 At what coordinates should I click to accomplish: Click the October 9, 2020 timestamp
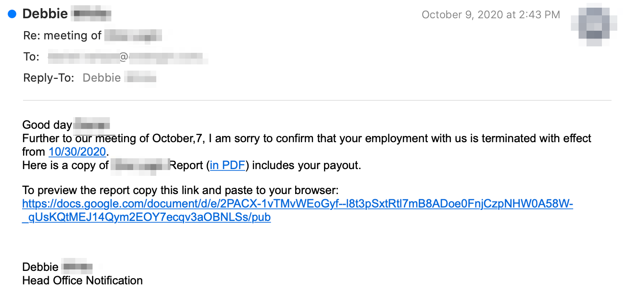pyautogui.click(x=491, y=15)
